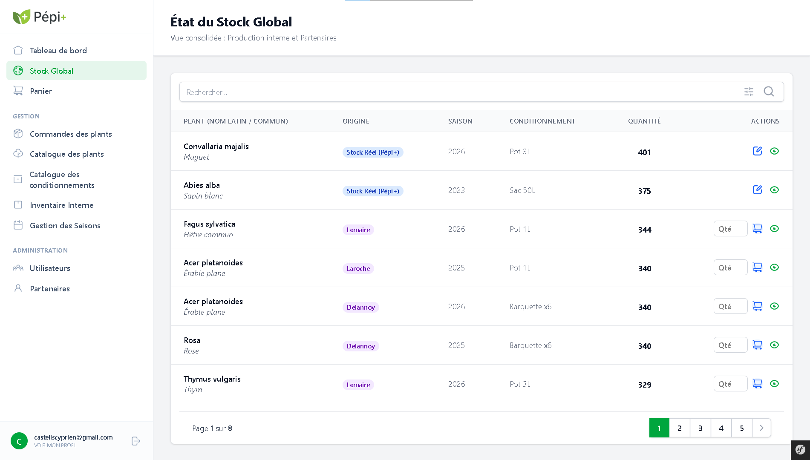The image size is (810, 460).
Task: Open next page with the chevron arrow
Action: (x=761, y=428)
